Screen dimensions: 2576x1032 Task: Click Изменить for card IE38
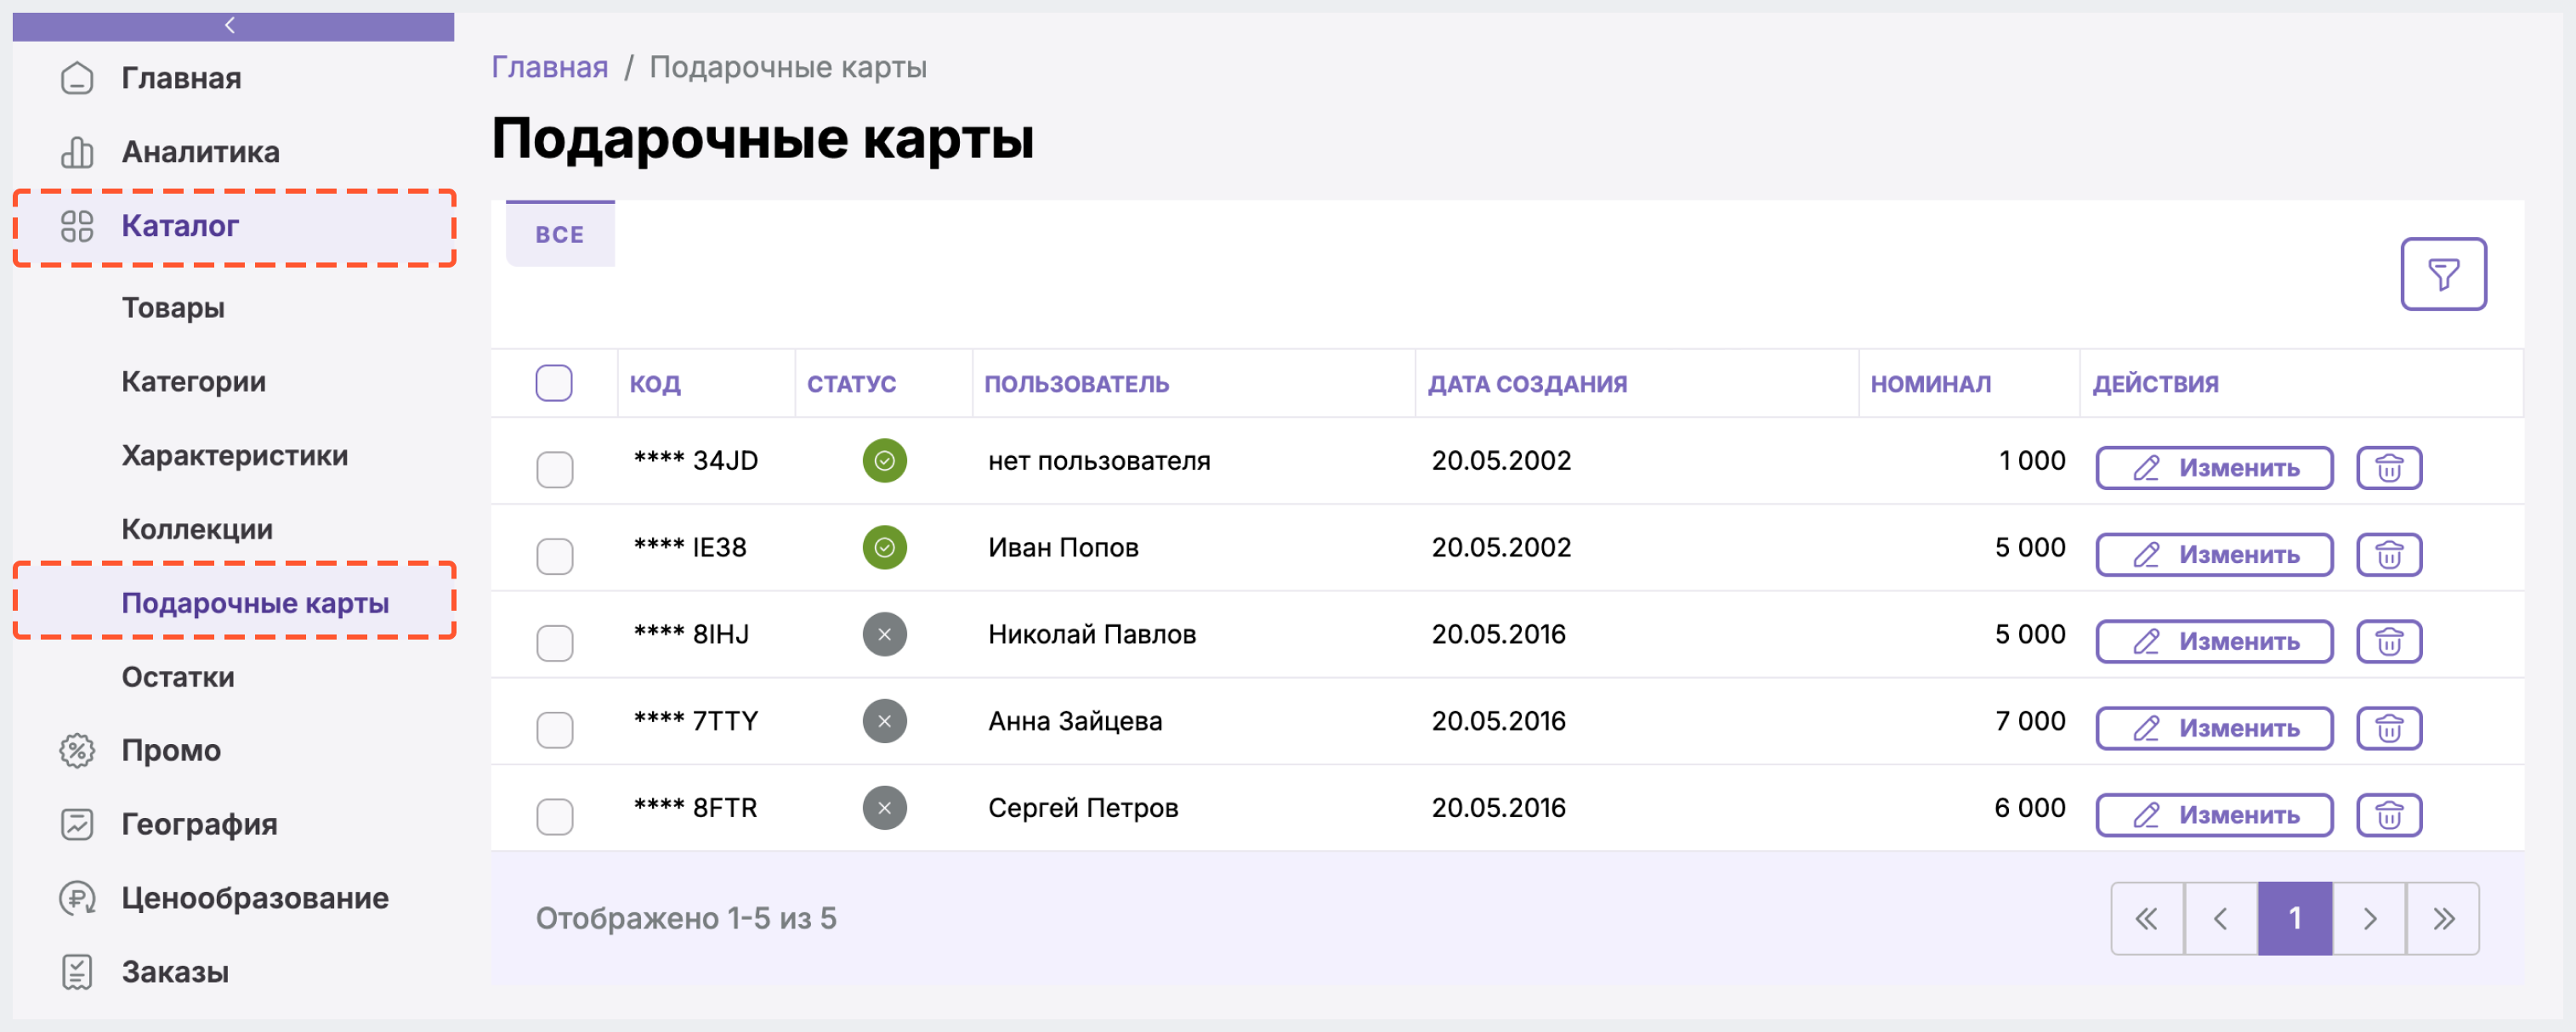(2214, 555)
